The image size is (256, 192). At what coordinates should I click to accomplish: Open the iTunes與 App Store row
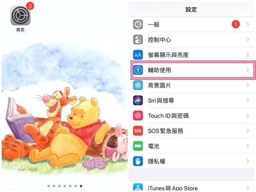coord(191,187)
